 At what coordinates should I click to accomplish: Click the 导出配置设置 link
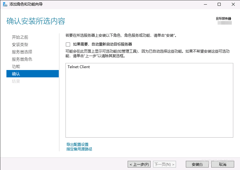[77, 144]
